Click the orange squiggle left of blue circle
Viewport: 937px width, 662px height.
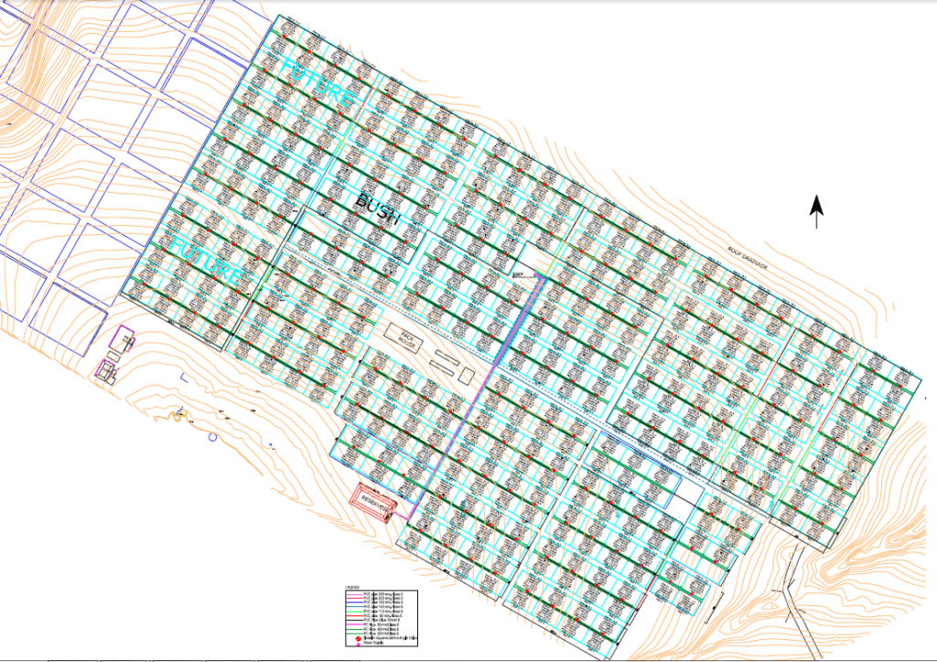pos(179,417)
